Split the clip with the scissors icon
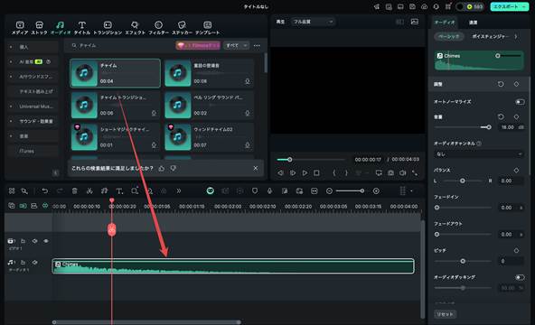 [x=89, y=190]
